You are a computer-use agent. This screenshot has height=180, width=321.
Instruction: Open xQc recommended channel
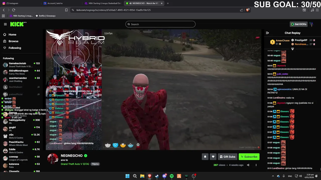click(x=21, y=136)
